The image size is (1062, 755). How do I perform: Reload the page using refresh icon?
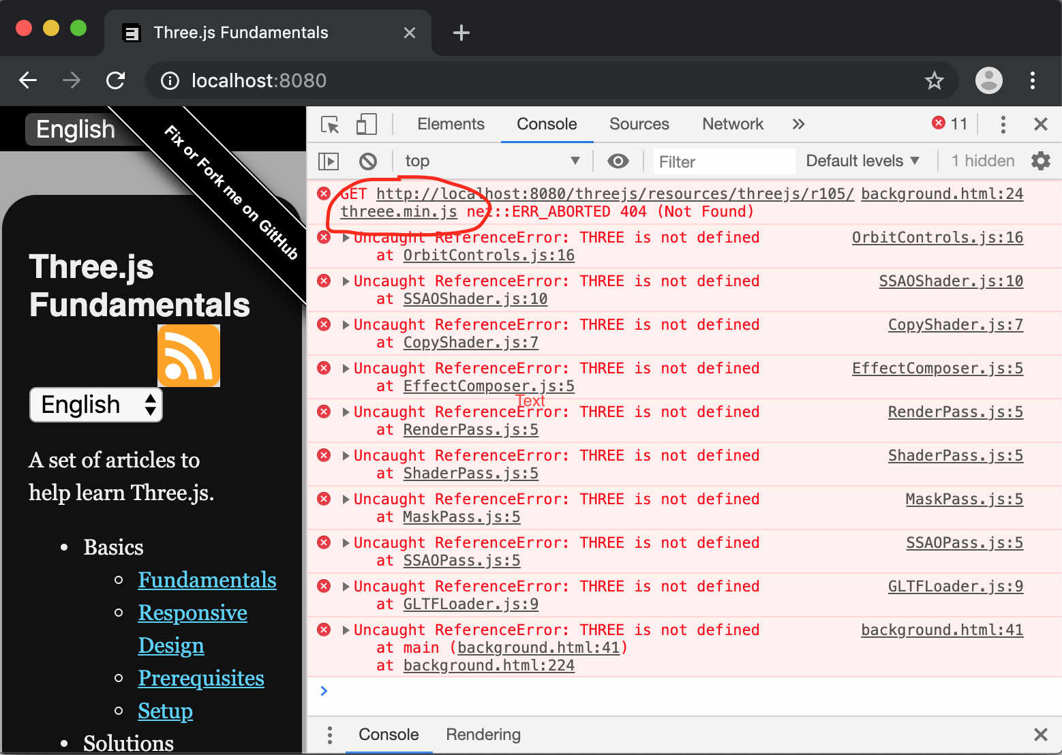point(116,81)
